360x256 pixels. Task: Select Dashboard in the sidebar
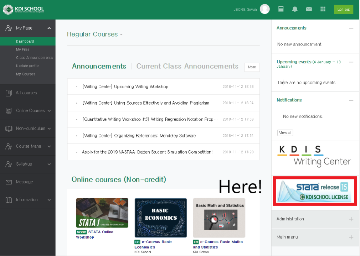pyautogui.click(x=27, y=41)
